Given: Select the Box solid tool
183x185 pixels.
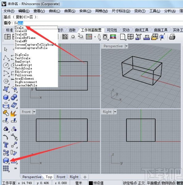Looking at the screenshot, I should (x=6, y=97).
